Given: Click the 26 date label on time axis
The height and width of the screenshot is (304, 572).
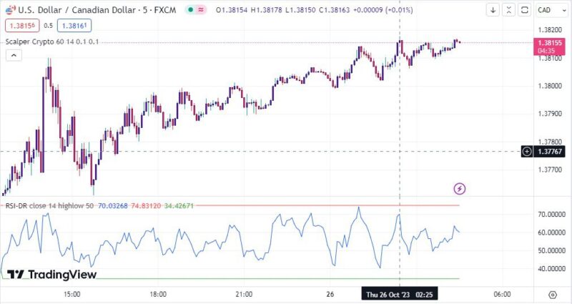Looking at the screenshot, I should click(330, 294).
